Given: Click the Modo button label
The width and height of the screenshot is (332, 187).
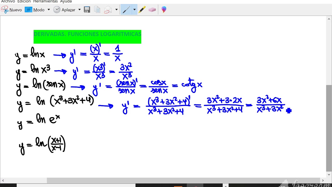Looking at the screenshot, I should coord(39,10).
